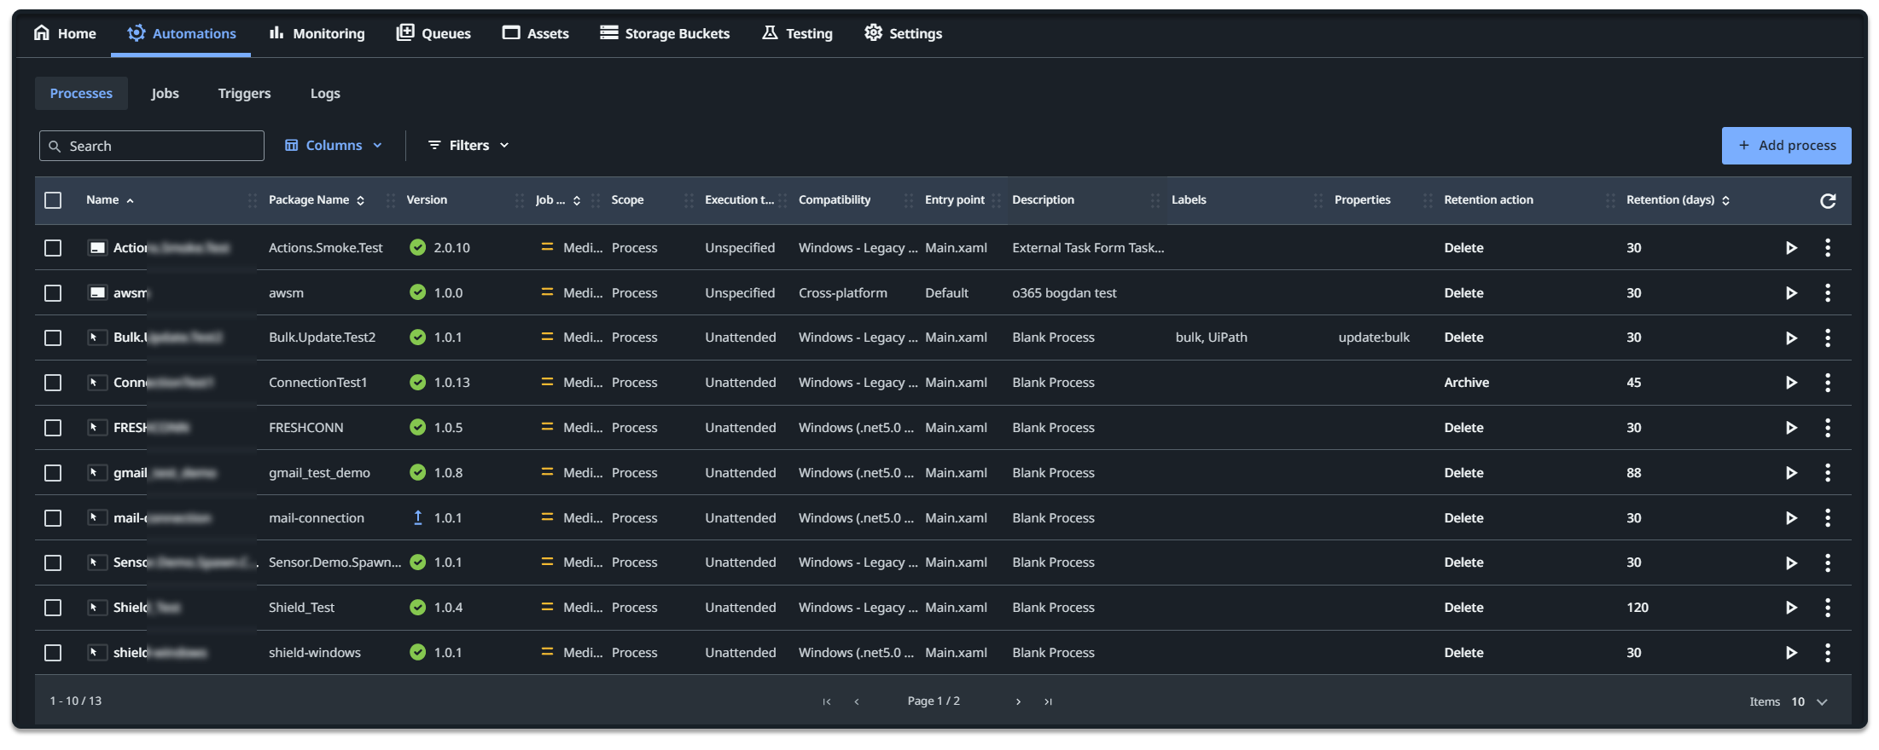The image size is (1879, 750).
Task: Open more actions for gmail_test_demo row
Action: click(1828, 473)
